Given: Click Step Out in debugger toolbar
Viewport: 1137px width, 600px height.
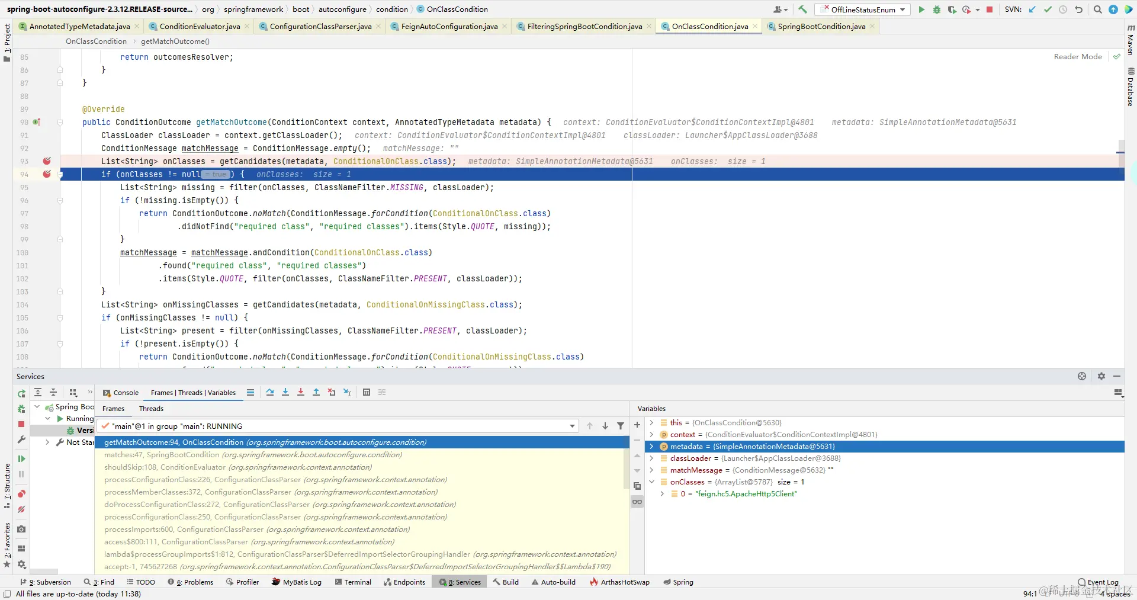Looking at the screenshot, I should pos(316,392).
